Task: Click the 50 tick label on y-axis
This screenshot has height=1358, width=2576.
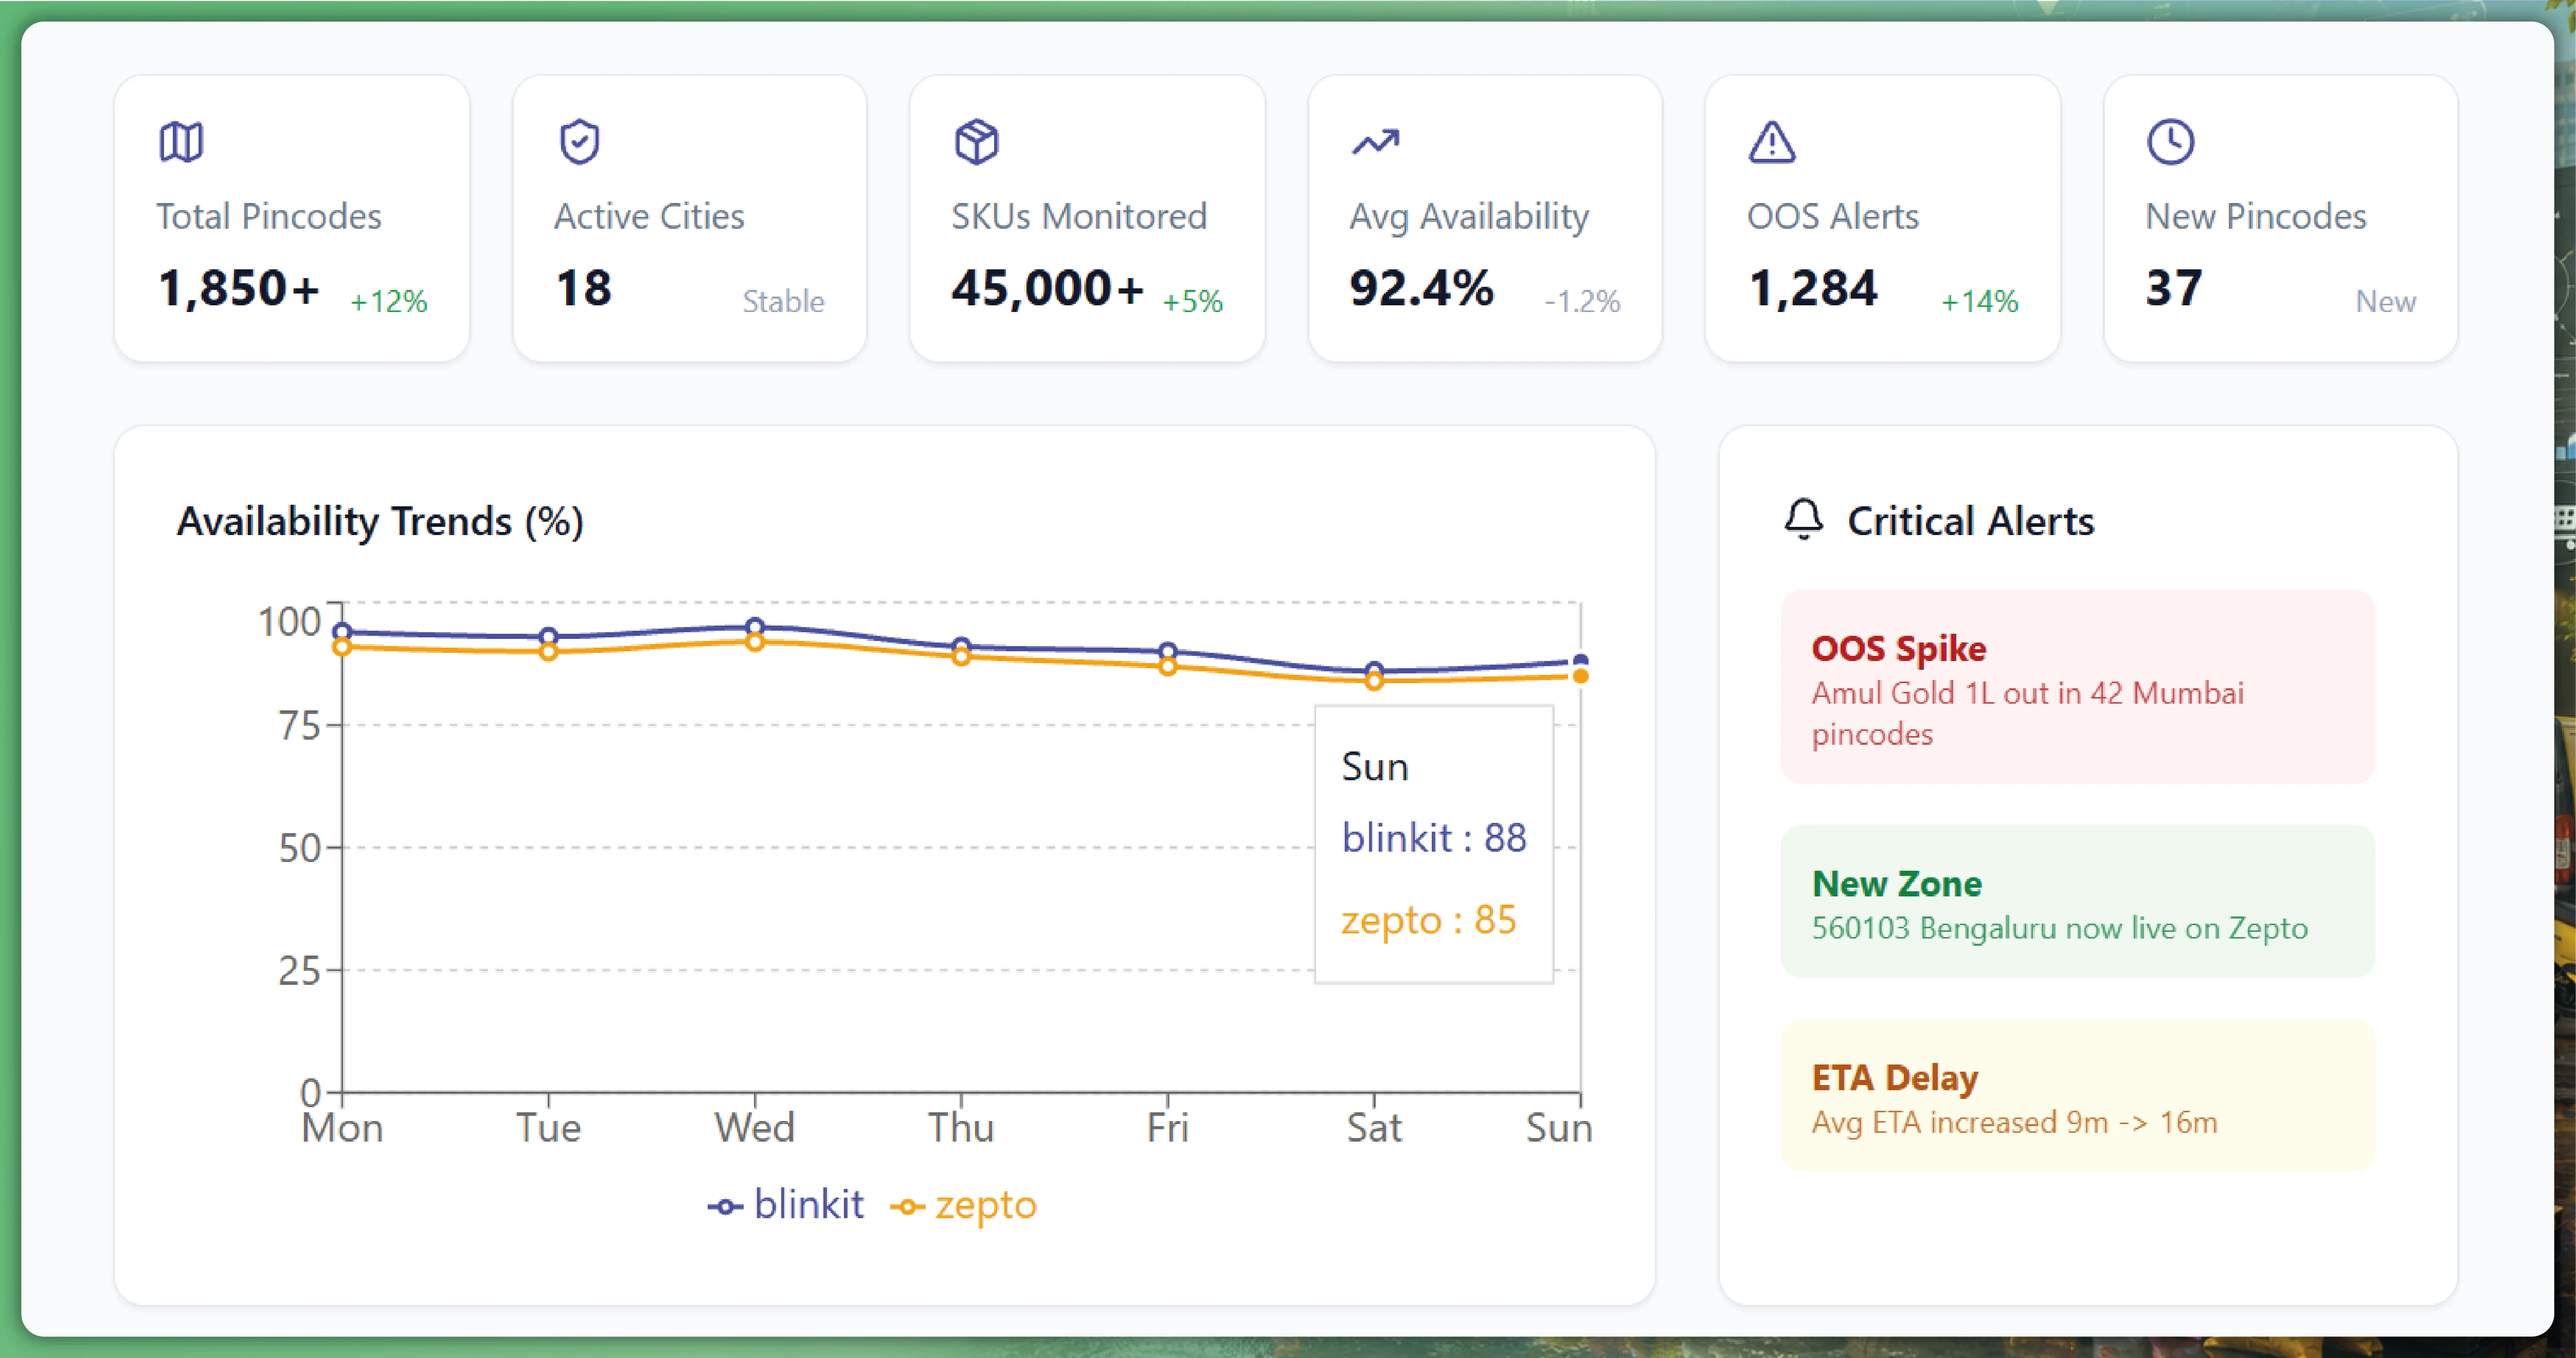Action: (299, 849)
